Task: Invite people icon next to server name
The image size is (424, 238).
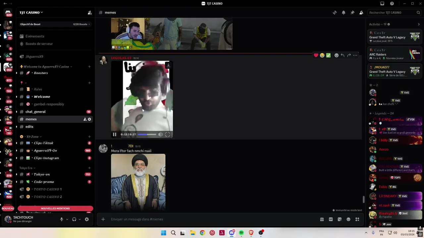Action: 89,13
